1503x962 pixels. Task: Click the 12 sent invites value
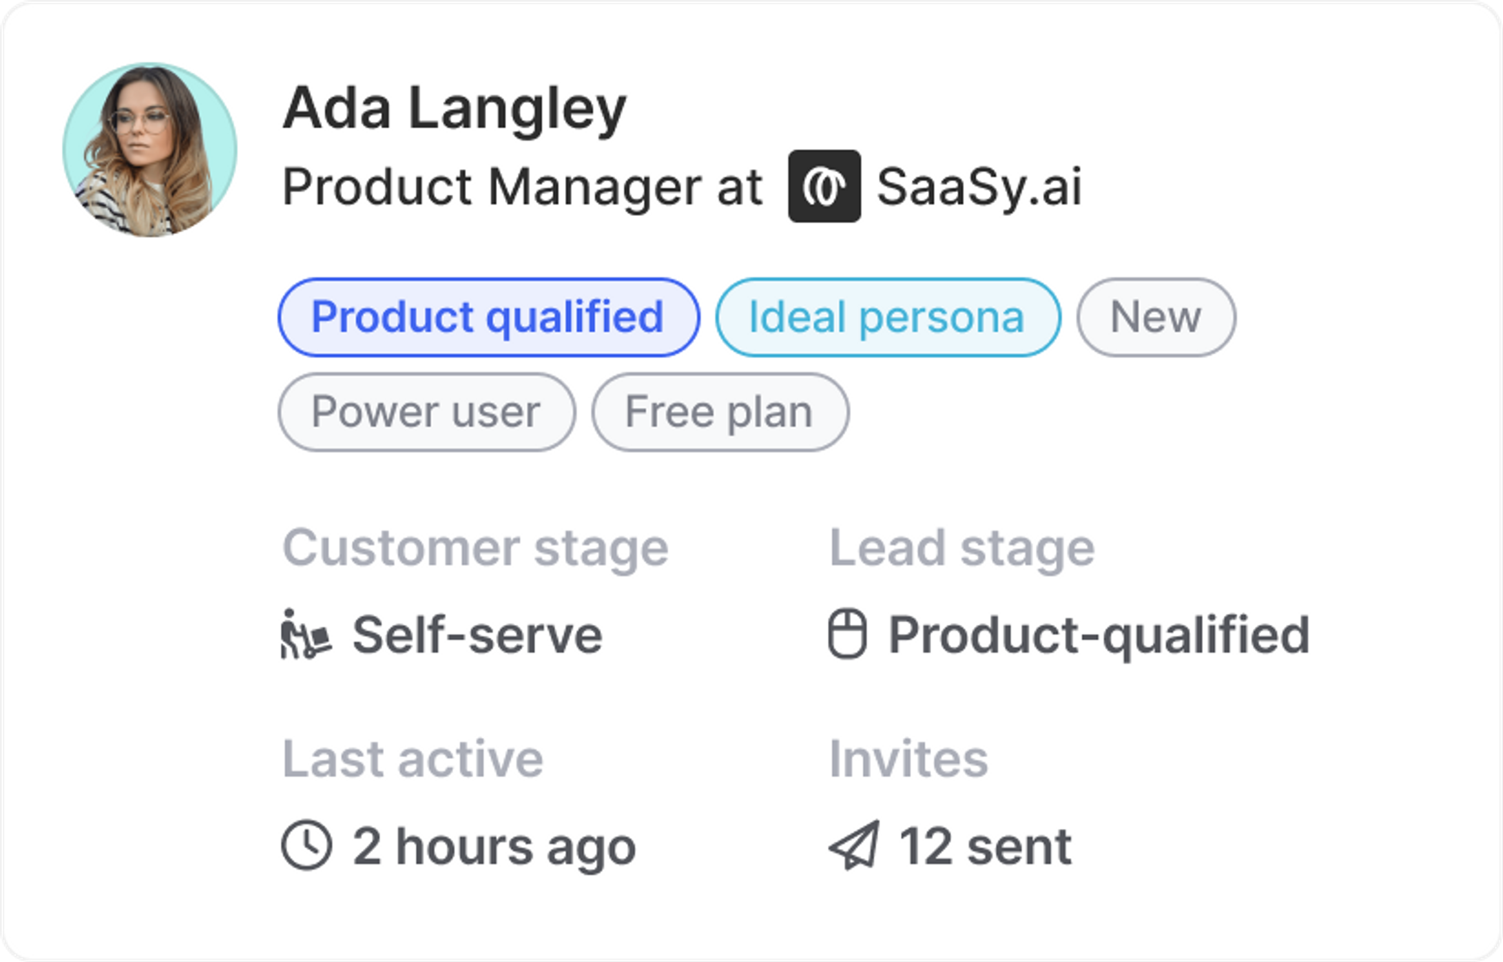985,847
